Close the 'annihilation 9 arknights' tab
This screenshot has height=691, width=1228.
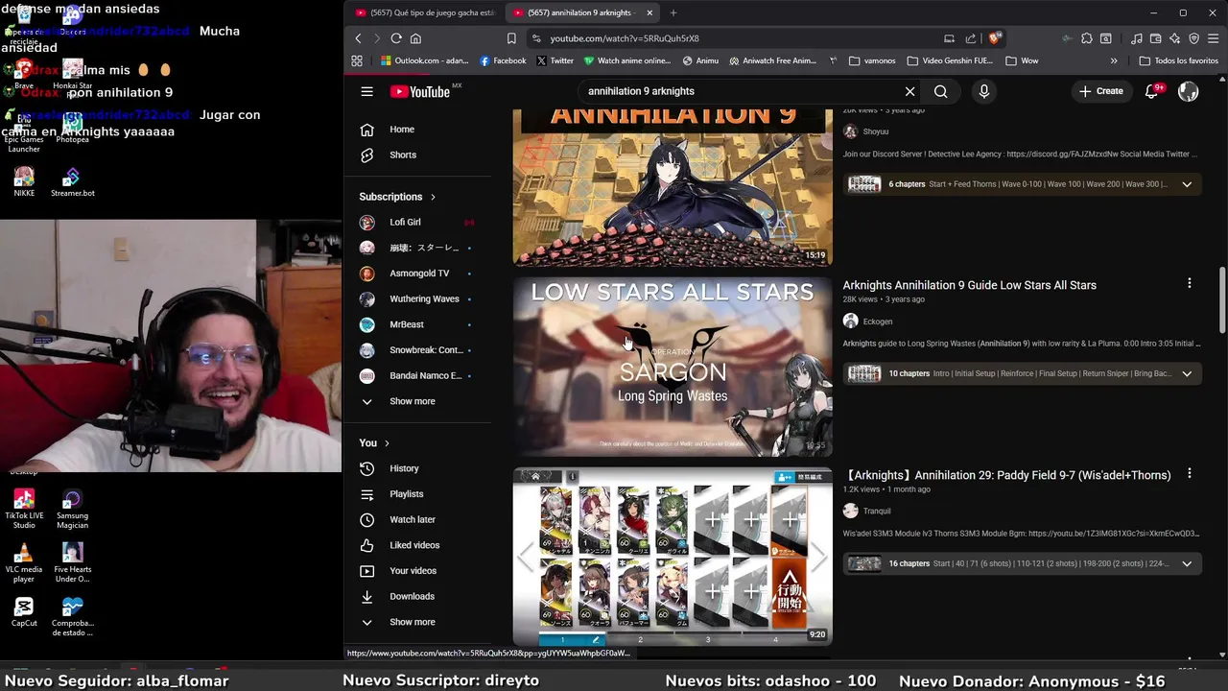[649, 12]
